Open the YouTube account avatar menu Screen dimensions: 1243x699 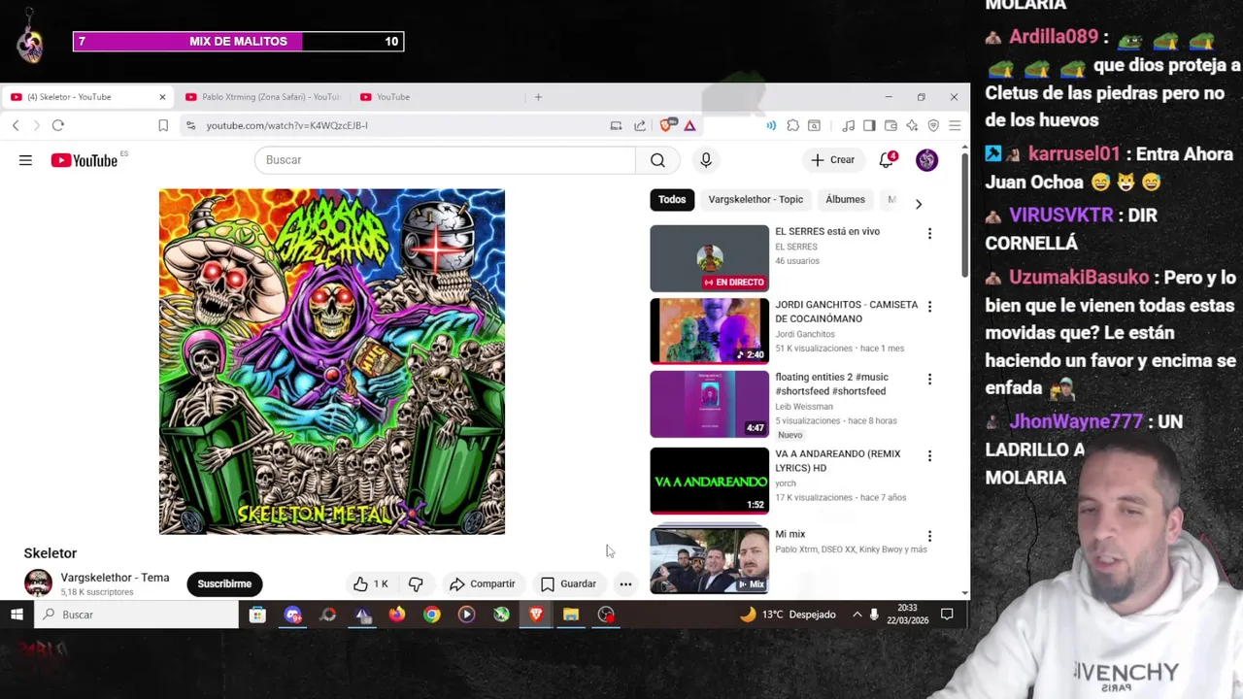coord(926,160)
